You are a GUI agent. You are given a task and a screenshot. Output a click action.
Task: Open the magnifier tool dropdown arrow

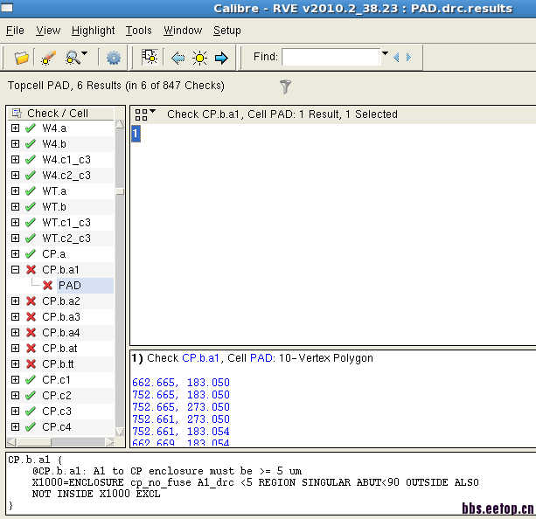[x=85, y=53]
